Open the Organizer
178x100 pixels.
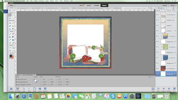click(x=45, y=89)
